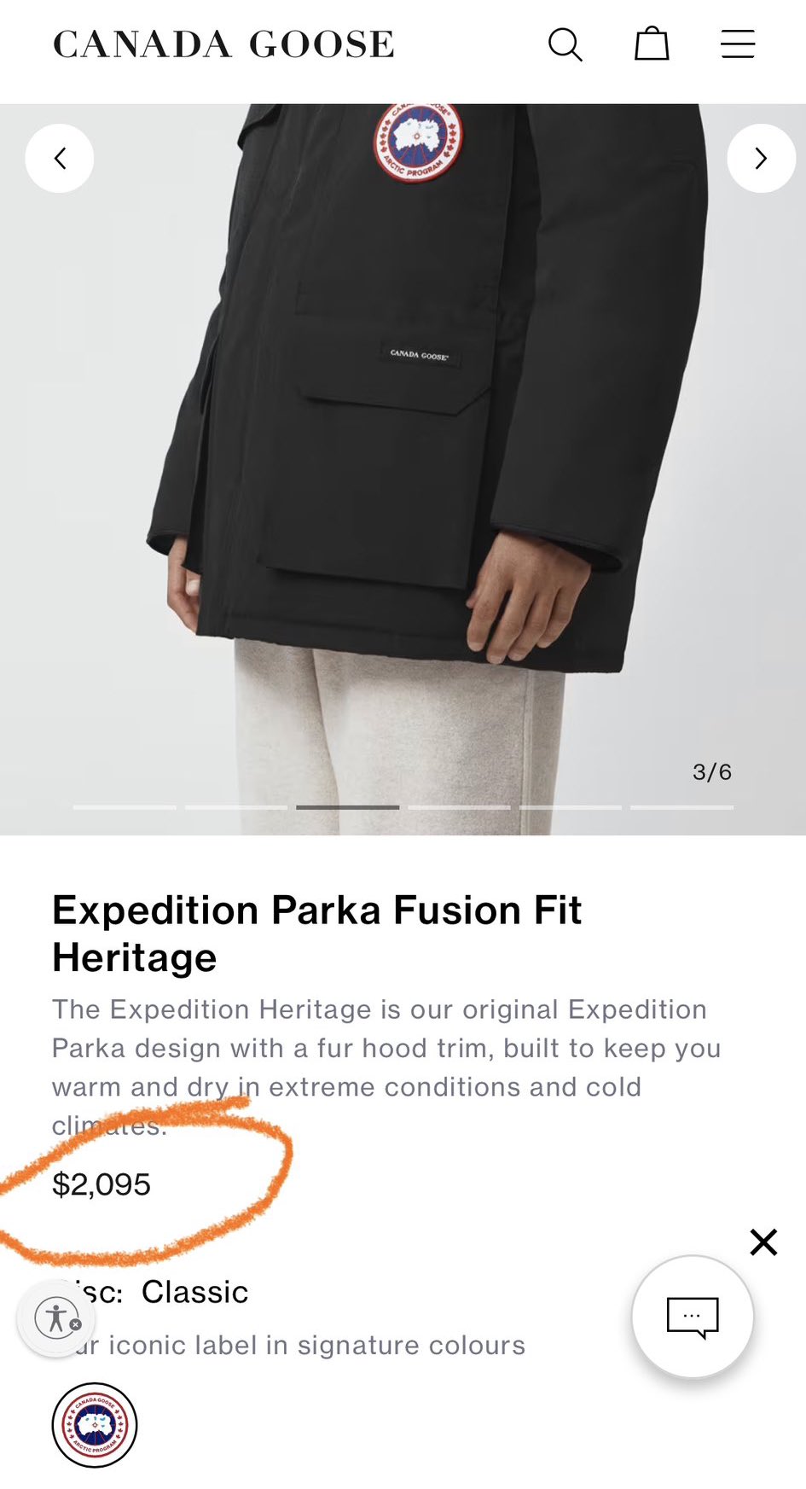Select the third image indicator bar
Screen dimensions: 806x1489
(x=347, y=807)
